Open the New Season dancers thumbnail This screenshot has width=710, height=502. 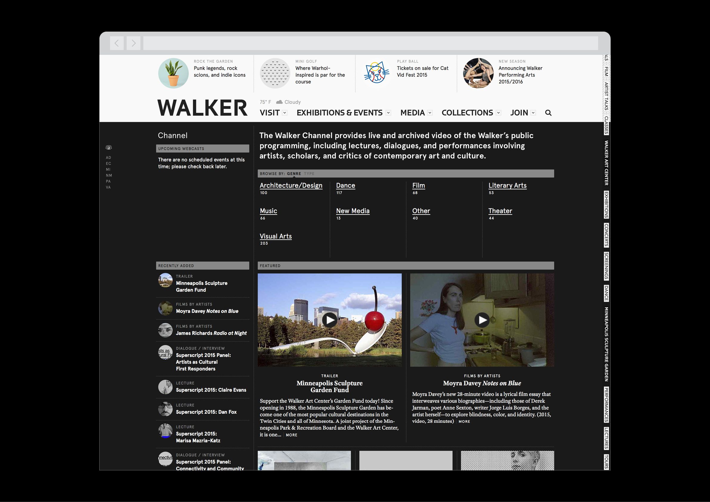tap(478, 73)
